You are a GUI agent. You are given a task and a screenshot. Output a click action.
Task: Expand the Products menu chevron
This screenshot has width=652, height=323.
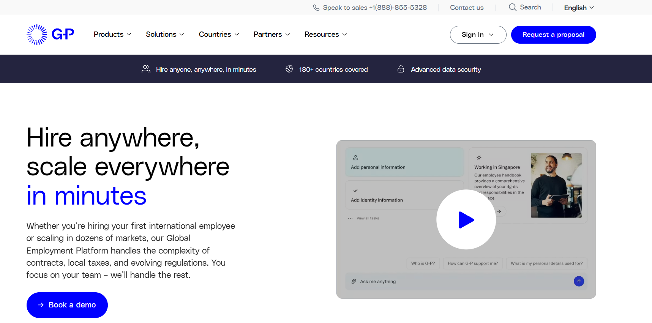129,35
